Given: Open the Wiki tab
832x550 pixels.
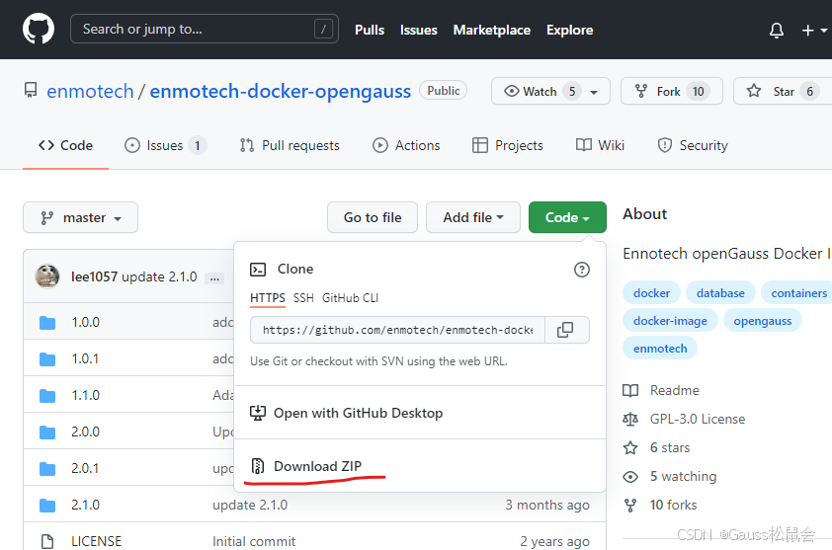Looking at the screenshot, I should coord(600,145).
